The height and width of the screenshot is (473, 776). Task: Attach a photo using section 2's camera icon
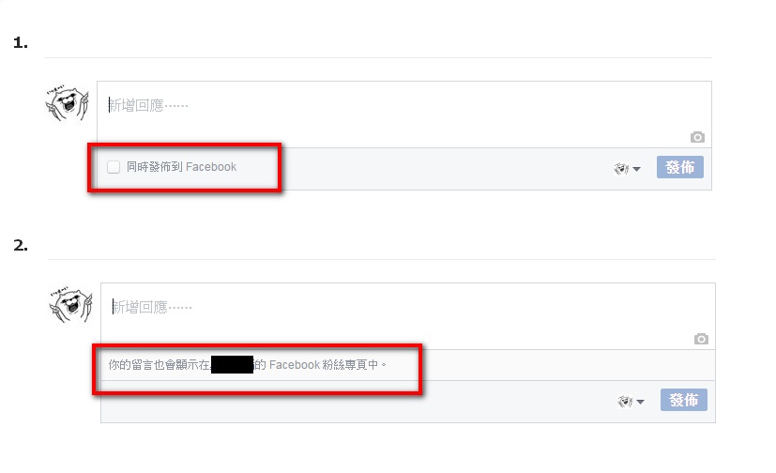click(x=701, y=339)
